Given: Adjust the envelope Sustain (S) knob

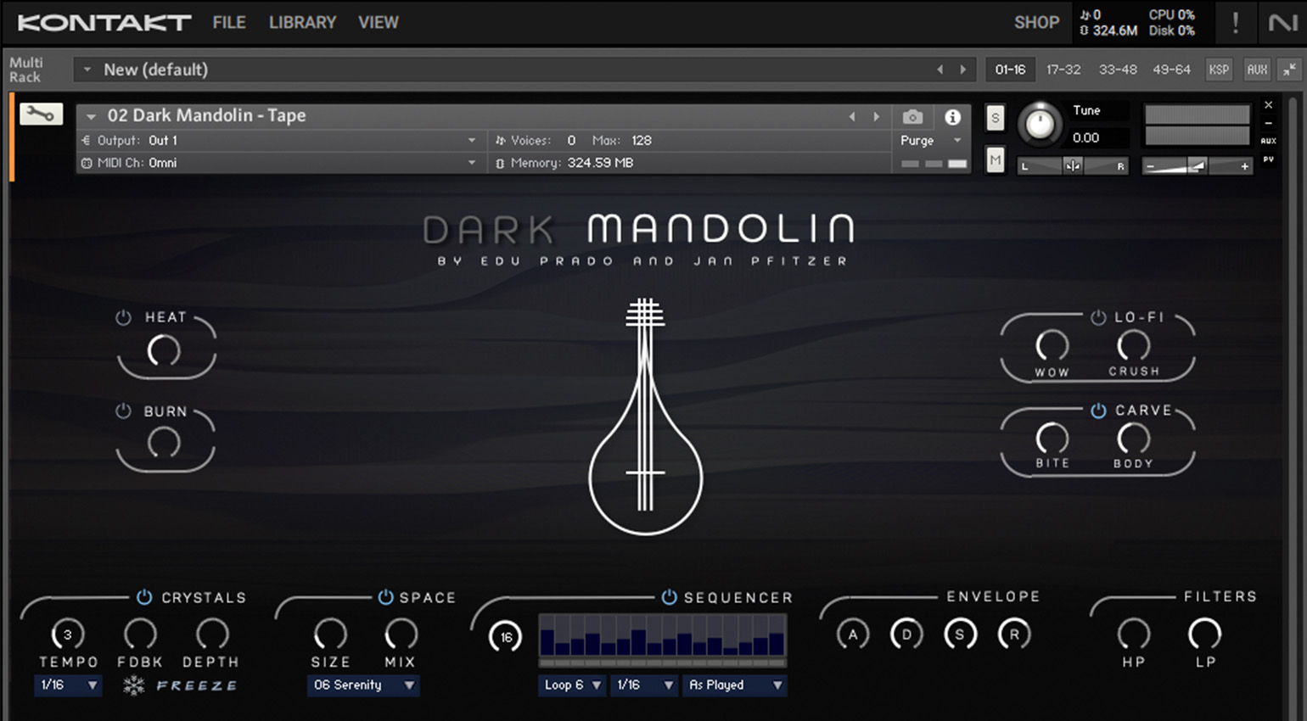Looking at the screenshot, I should pos(960,634).
